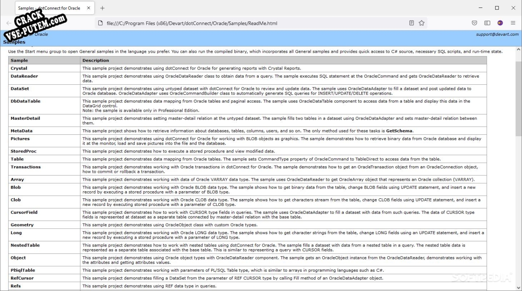Click the DataReader sample name cell

[x=44, y=79]
